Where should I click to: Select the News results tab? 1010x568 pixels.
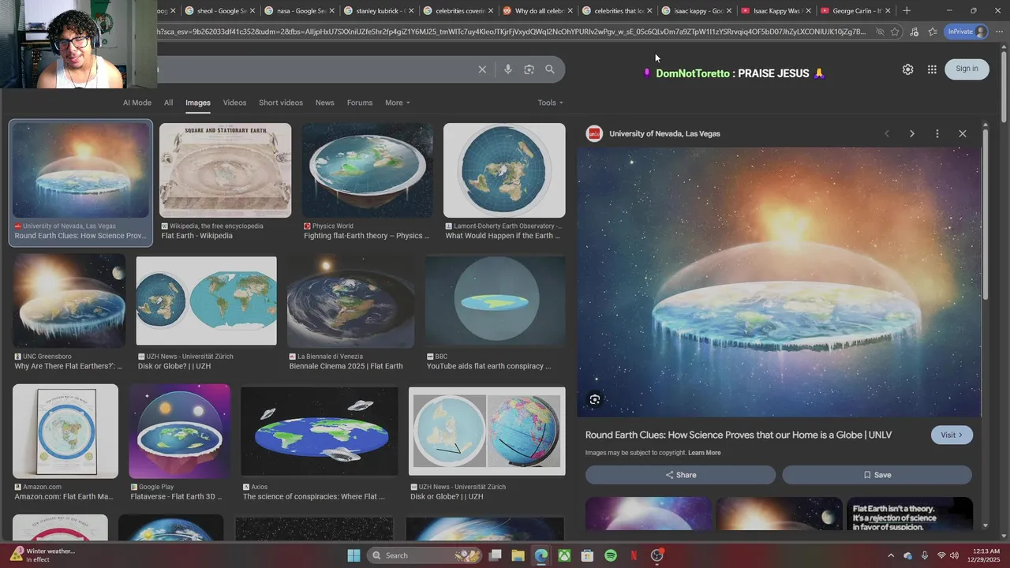click(x=324, y=103)
